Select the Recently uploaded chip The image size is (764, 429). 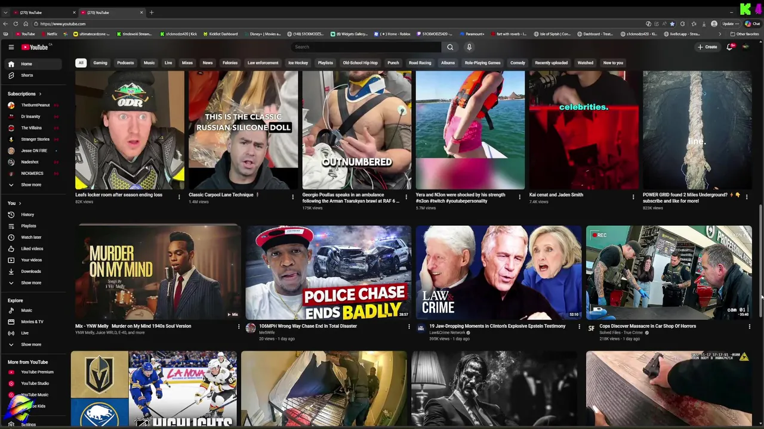pyautogui.click(x=551, y=63)
